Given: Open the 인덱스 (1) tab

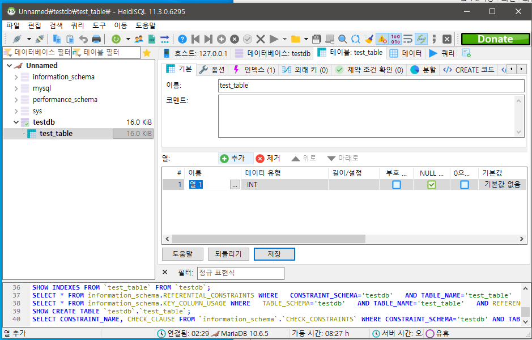Looking at the screenshot, I should coord(254,70).
